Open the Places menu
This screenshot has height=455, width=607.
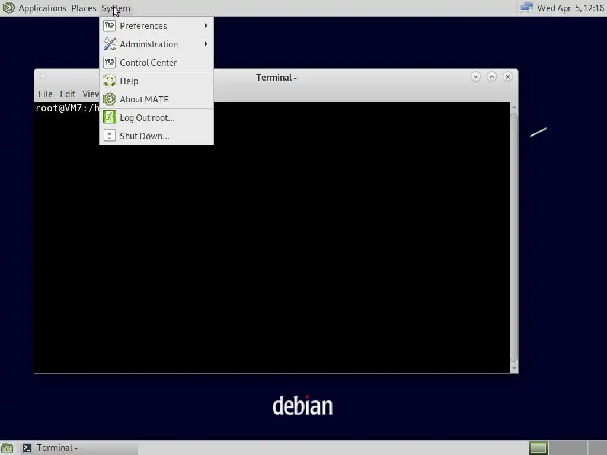pos(84,8)
